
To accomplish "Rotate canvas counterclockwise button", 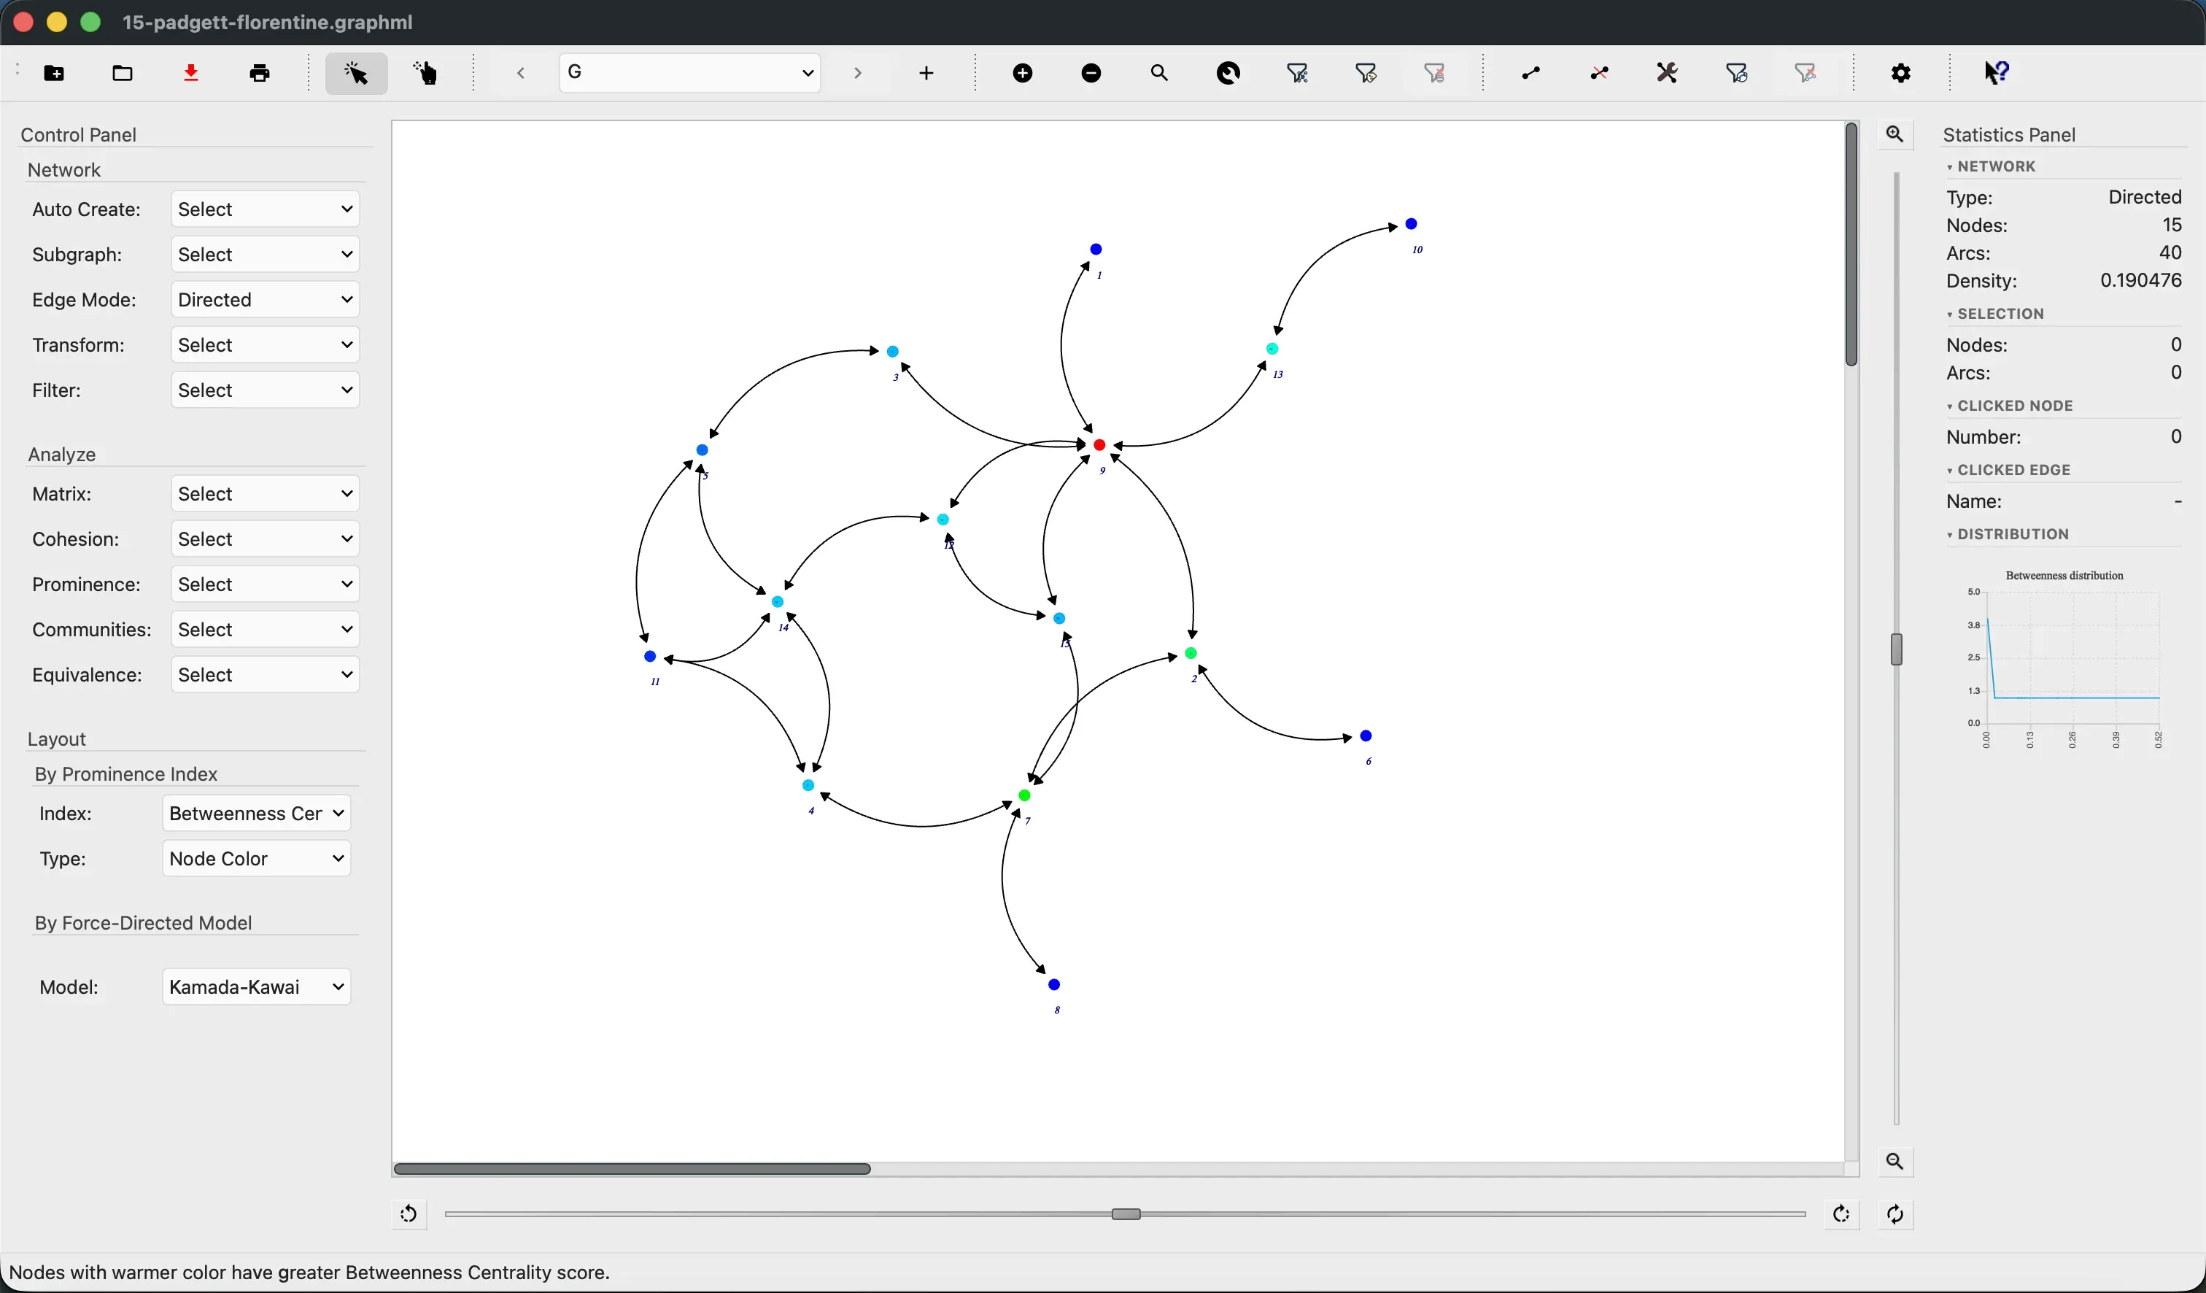I will pyautogui.click(x=409, y=1214).
